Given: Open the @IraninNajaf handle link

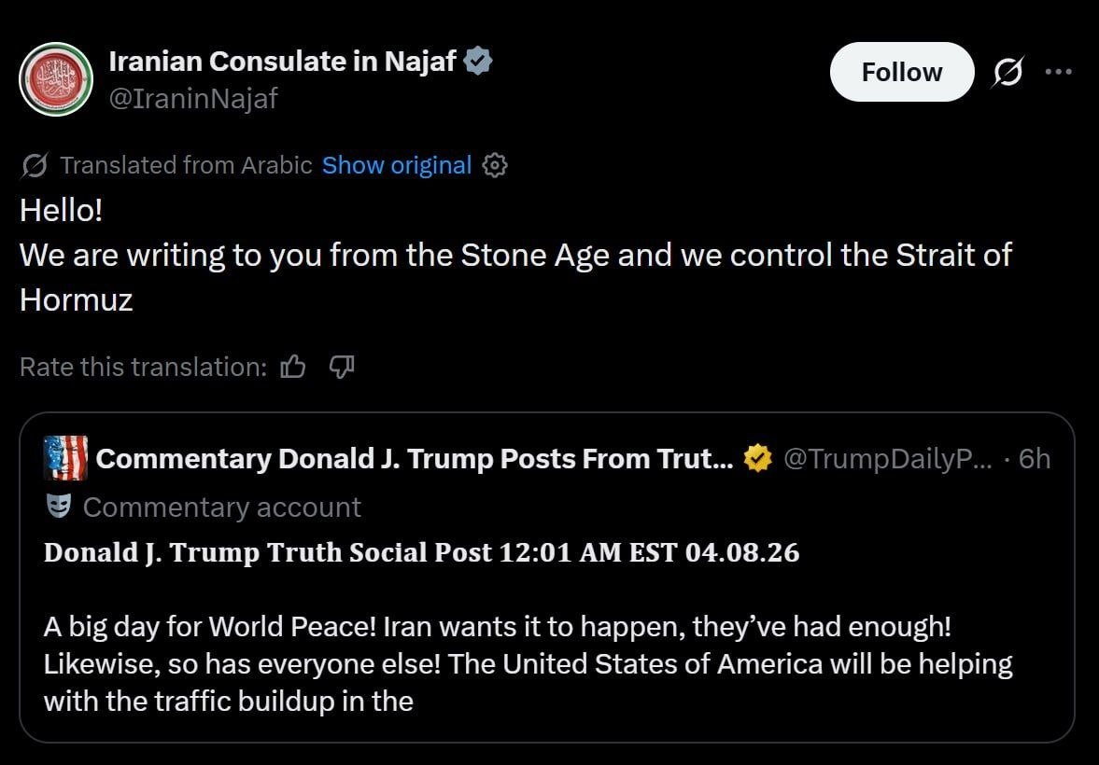Looking at the screenshot, I should click(x=193, y=98).
